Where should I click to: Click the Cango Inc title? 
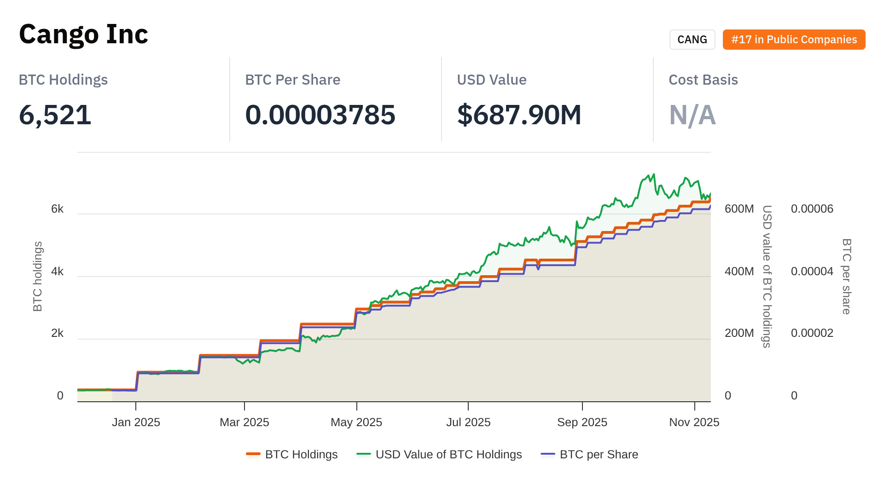(x=83, y=34)
